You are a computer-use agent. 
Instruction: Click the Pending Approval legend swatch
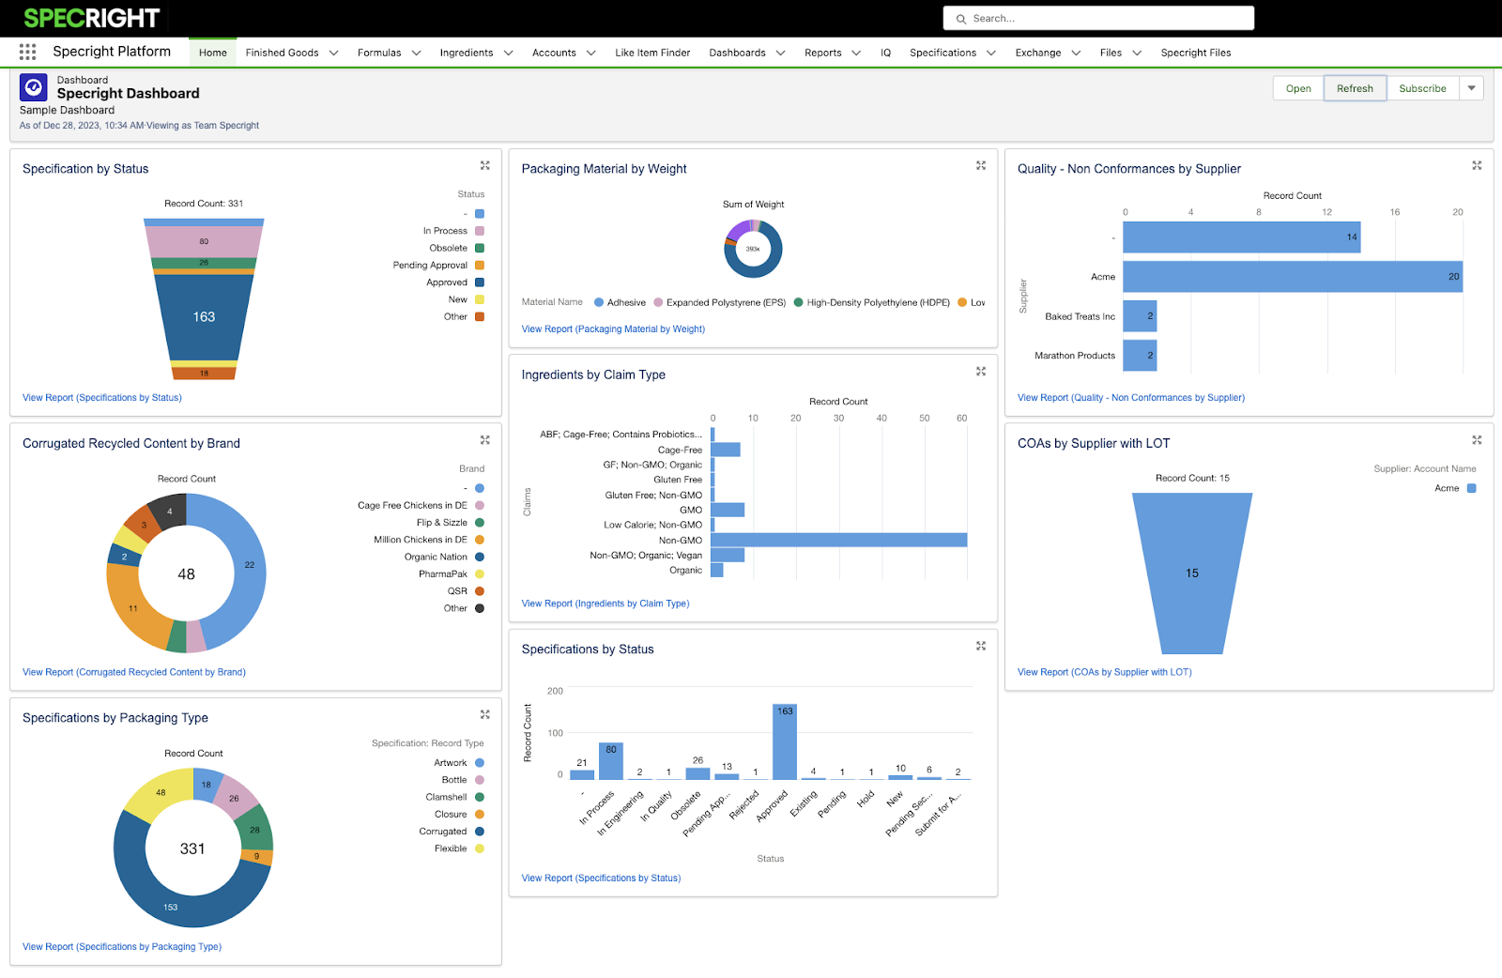click(480, 266)
